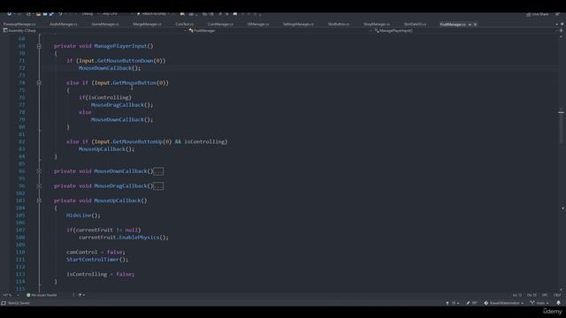The width and height of the screenshot is (566, 318).
Task: Click the Attach to Unity button
Action: coord(154,14)
